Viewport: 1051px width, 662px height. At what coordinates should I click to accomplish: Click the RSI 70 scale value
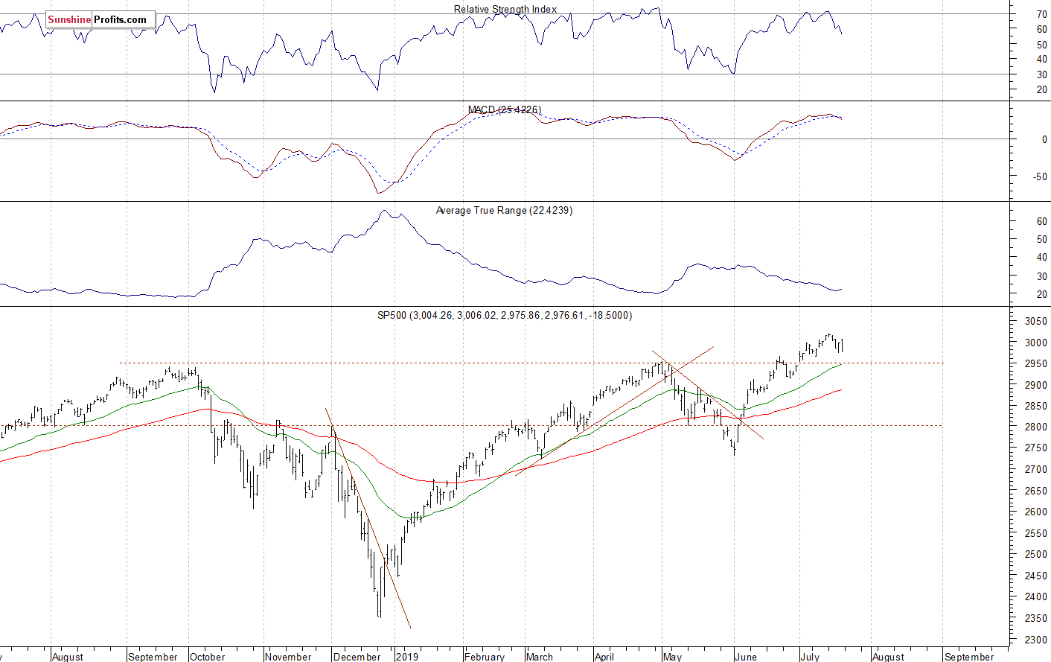[1041, 14]
